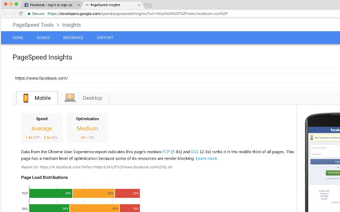Click the green maximize window button
340x212 pixels.
click(16, 4)
